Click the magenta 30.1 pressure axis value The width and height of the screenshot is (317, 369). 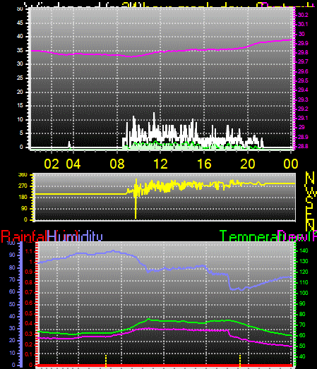point(303,24)
